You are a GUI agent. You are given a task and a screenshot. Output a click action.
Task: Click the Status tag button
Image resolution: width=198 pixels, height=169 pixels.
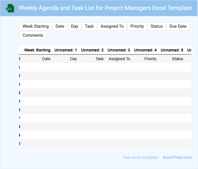tap(157, 26)
